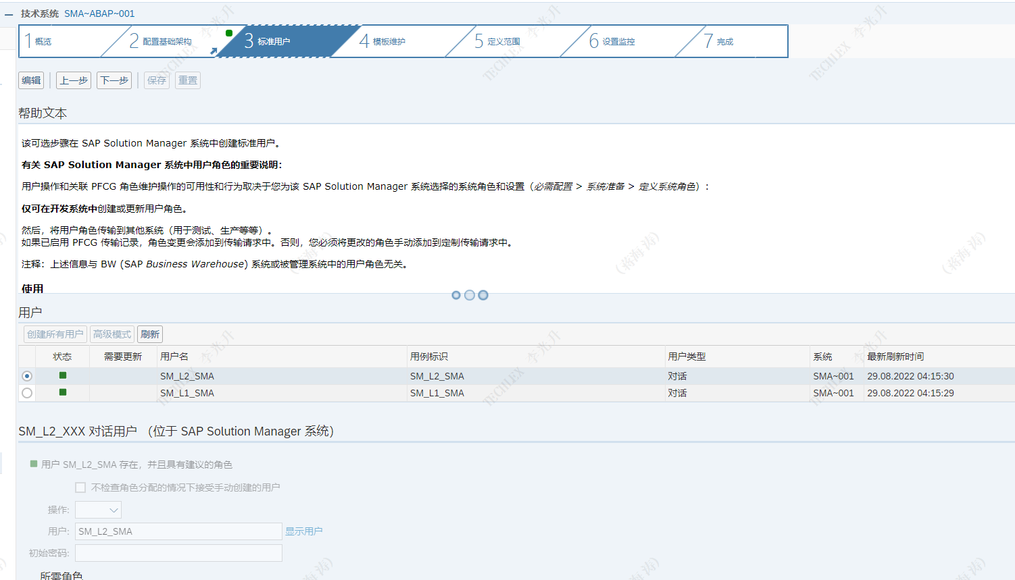The height and width of the screenshot is (580, 1015).
Task: Go to roadmap step 6 设置监控
Action: coord(612,41)
